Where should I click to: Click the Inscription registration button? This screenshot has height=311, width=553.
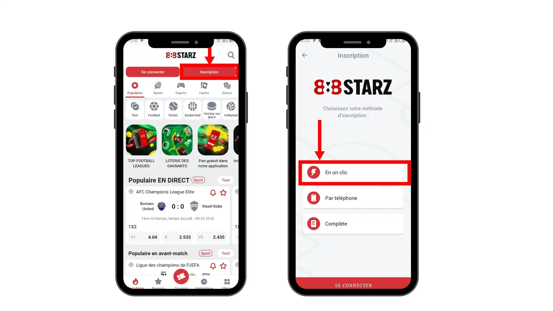point(209,72)
